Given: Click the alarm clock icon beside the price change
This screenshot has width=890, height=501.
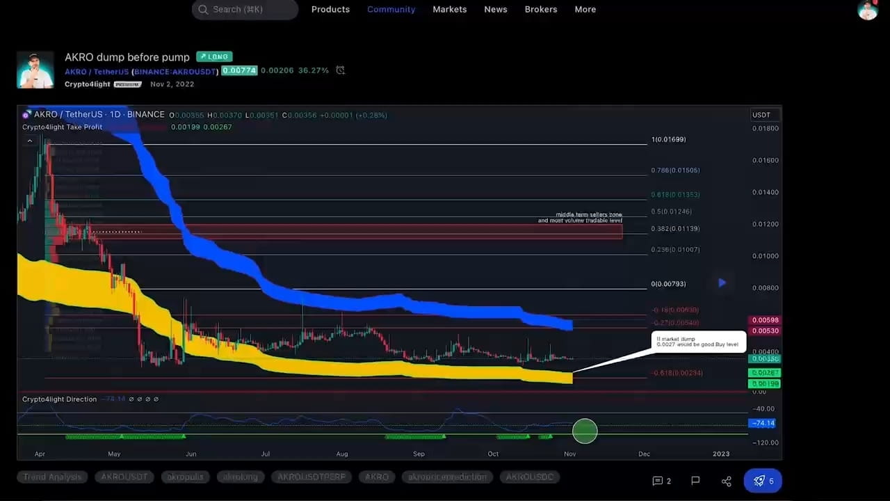Looking at the screenshot, I should 340,70.
